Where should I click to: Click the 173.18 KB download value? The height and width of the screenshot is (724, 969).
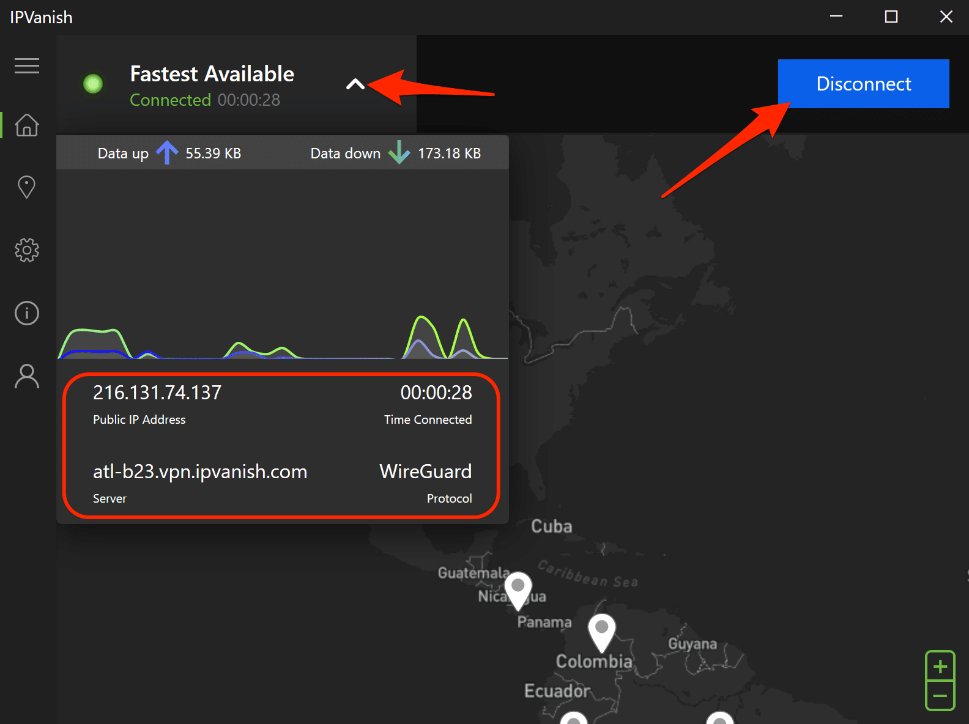(x=450, y=153)
